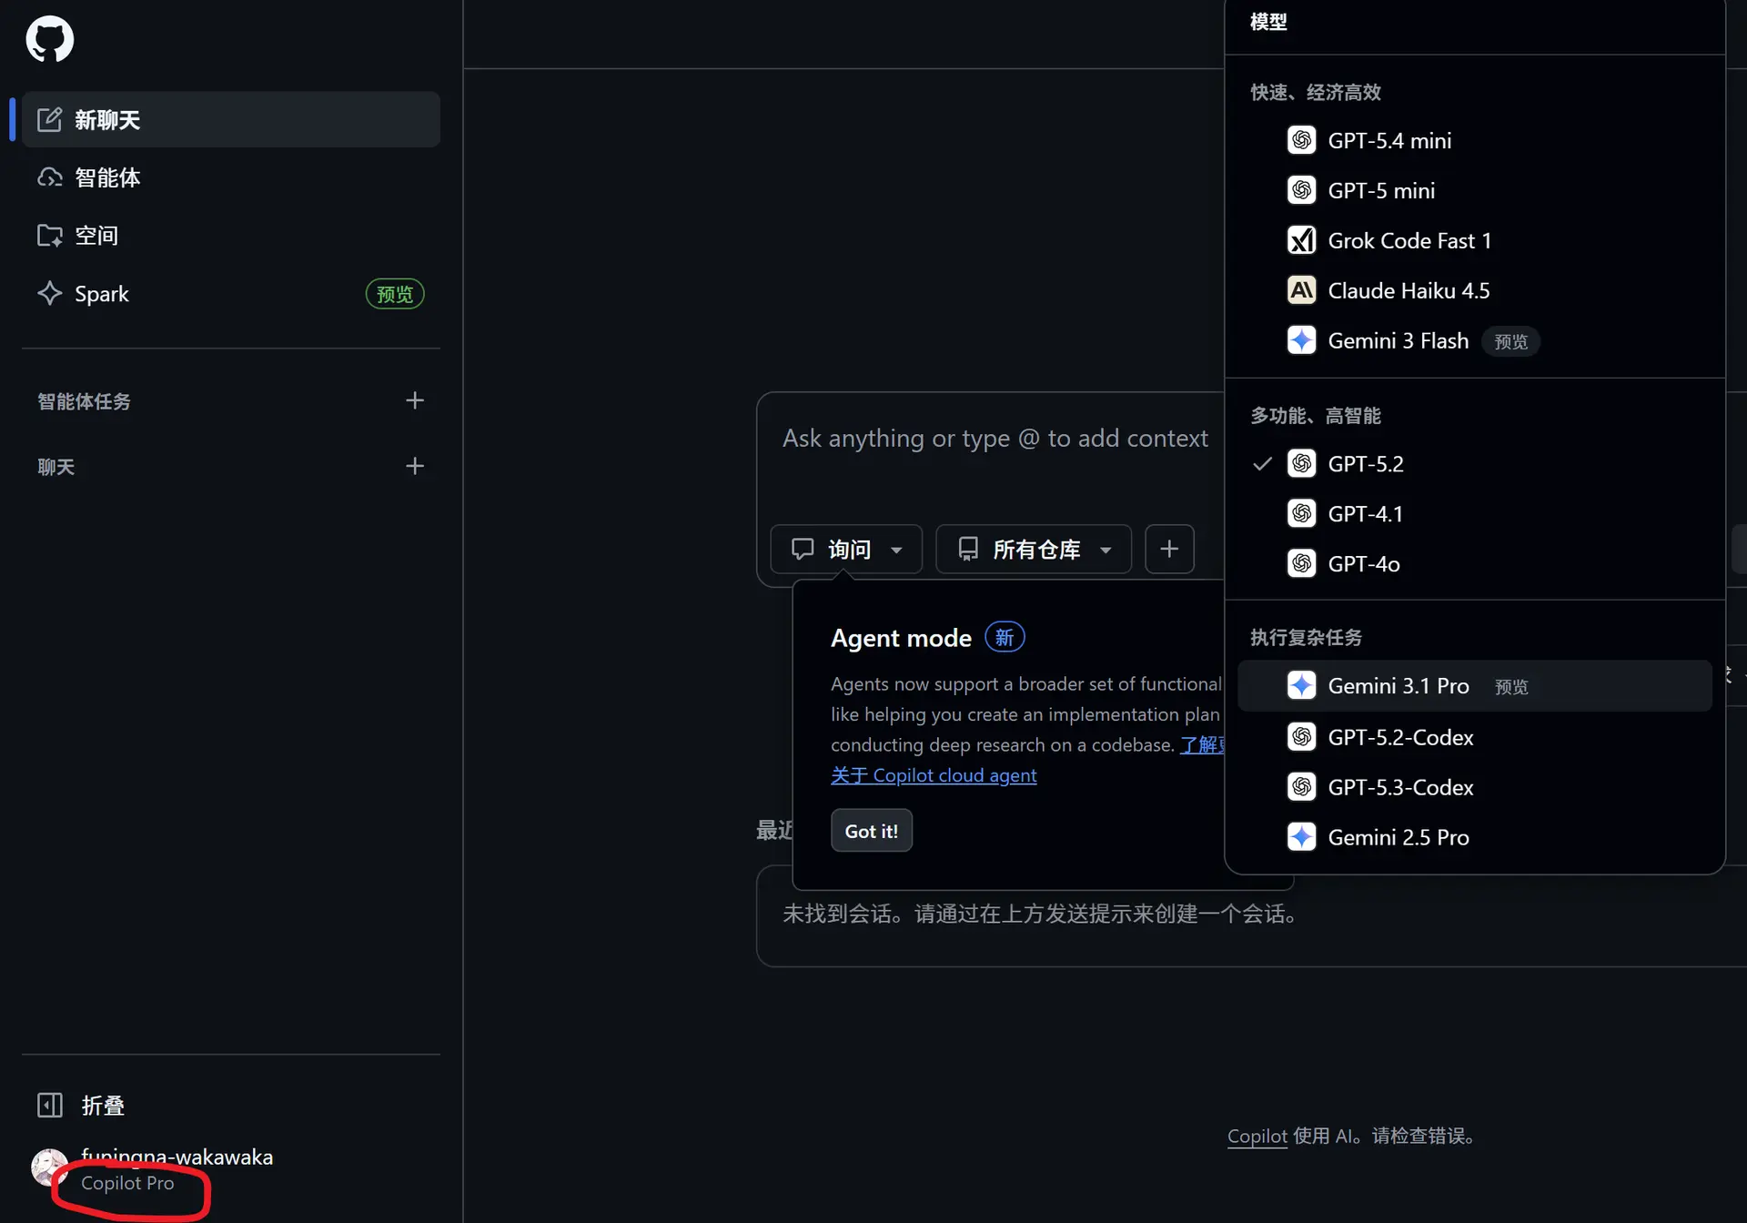Click the Copilot Pro plan label
Screen dimensions: 1747x1223
point(127,1183)
